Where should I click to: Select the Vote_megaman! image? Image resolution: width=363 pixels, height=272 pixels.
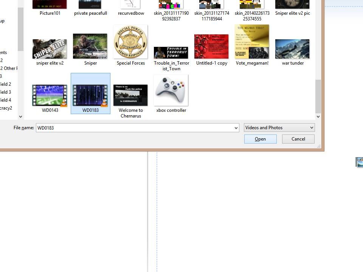pos(252,42)
